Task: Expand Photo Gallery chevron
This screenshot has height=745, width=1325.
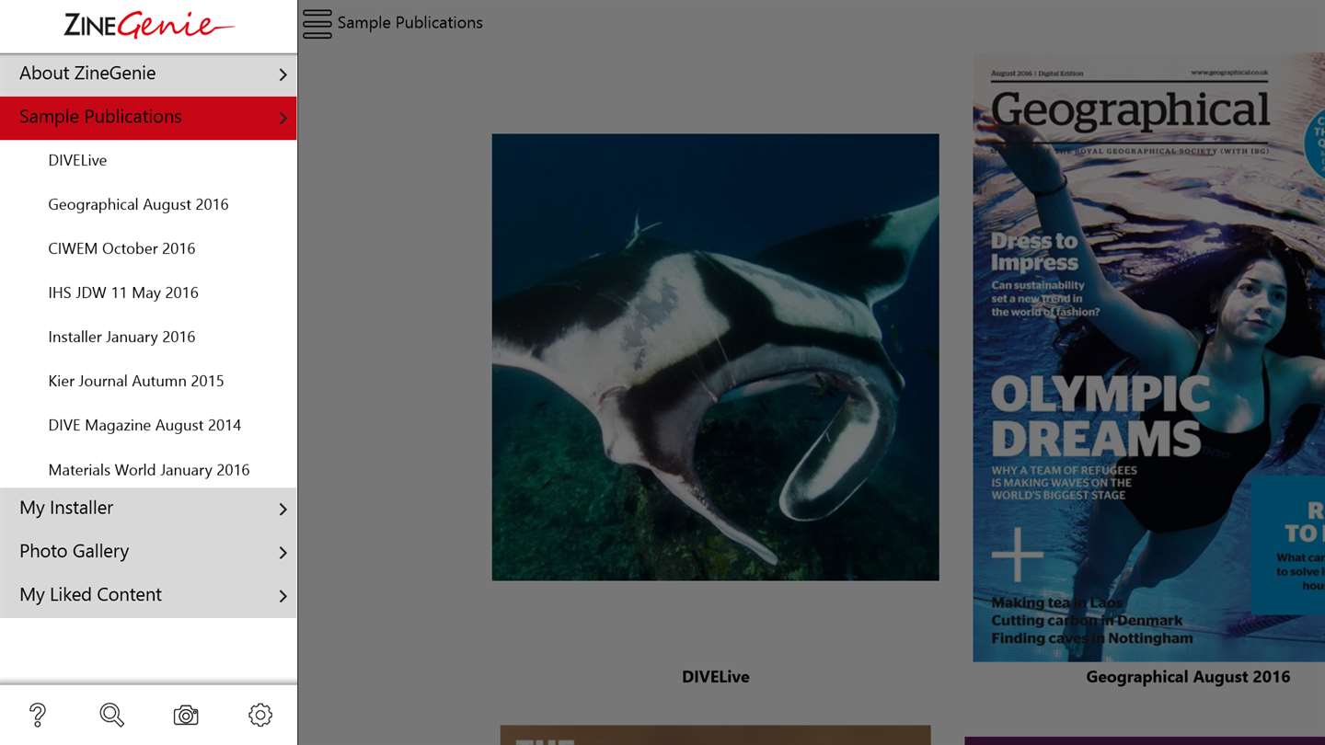Action: tap(282, 552)
